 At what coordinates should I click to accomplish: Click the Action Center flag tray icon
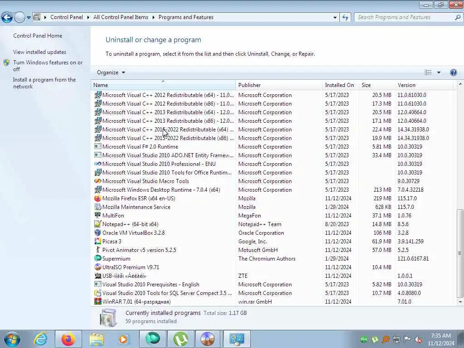click(x=407, y=339)
